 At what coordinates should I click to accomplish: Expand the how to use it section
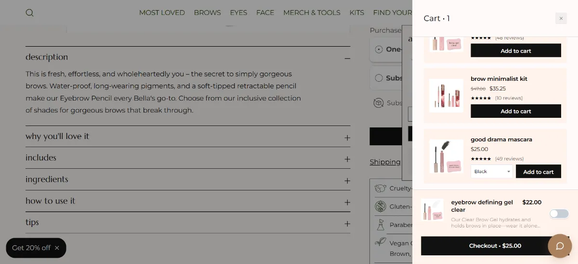tap(188, 201)
